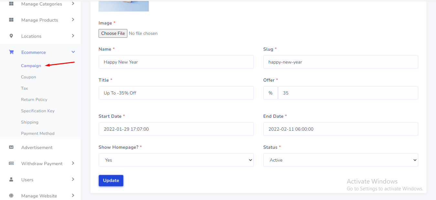436x200 pixels.
Task: Click the Ecommerce shopping cart icon
Action: click(x=11, y=52)
